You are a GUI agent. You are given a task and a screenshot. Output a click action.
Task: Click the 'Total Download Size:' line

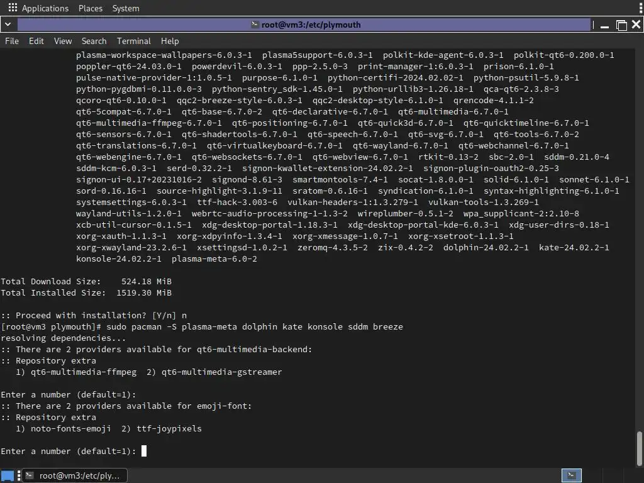pyautogui.click(x=86, y=281)
